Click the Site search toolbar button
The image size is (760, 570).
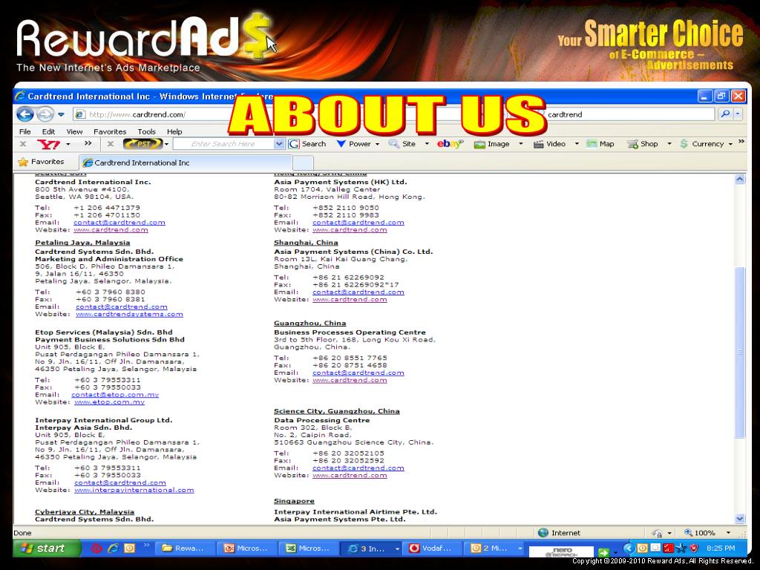pos(402,144)
